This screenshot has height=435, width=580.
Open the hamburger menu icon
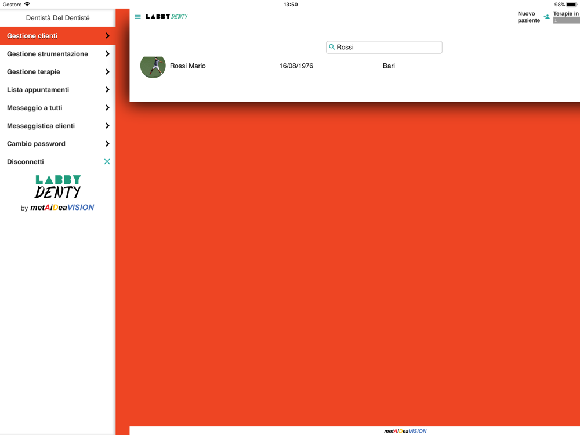137,17
